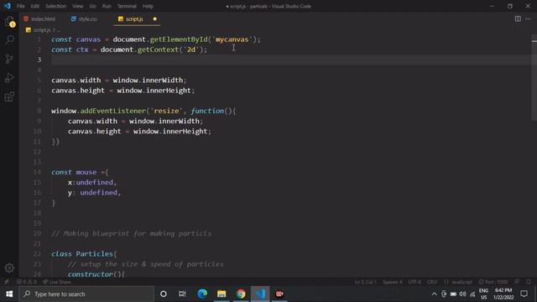Open the Edit menu
This screenshot has width=537, height=302.
34,6
